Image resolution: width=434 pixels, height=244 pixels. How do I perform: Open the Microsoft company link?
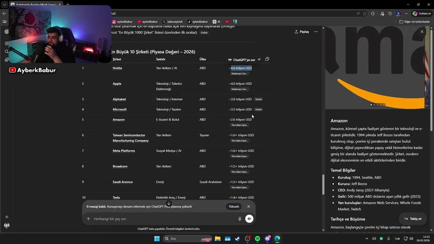click(120, 109)
